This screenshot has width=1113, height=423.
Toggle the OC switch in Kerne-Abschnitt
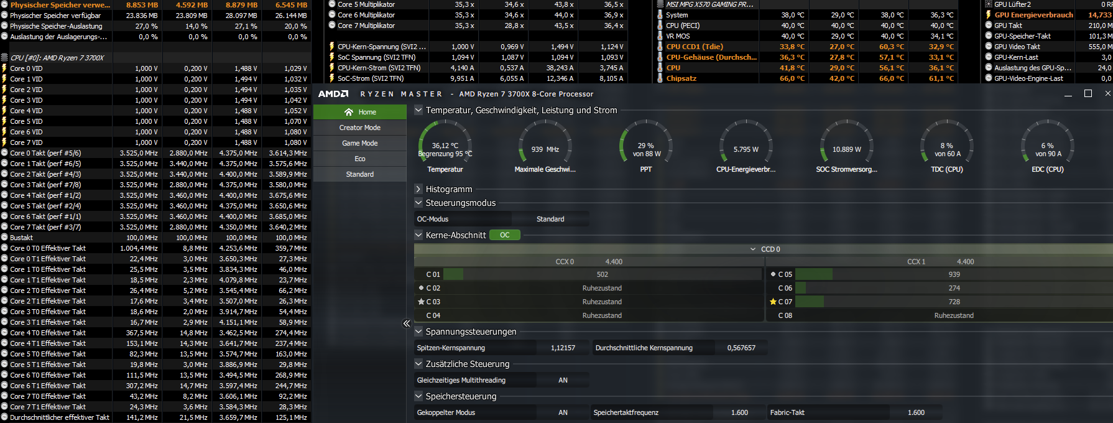pos(505,235)
